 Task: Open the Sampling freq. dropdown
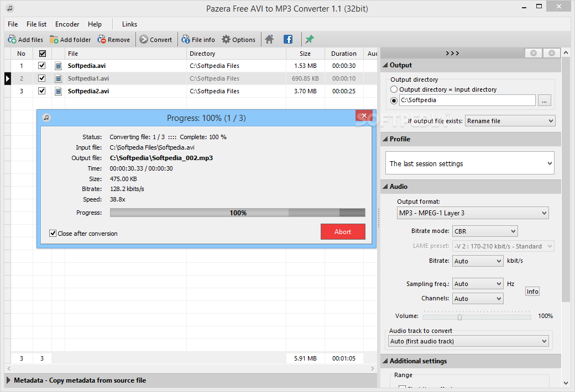pyautogui.click(x=478, y=284)
